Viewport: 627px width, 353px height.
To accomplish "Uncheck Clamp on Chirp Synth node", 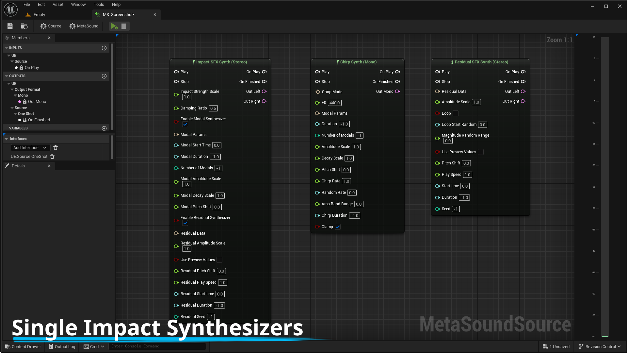I will [x=338, y=227].
